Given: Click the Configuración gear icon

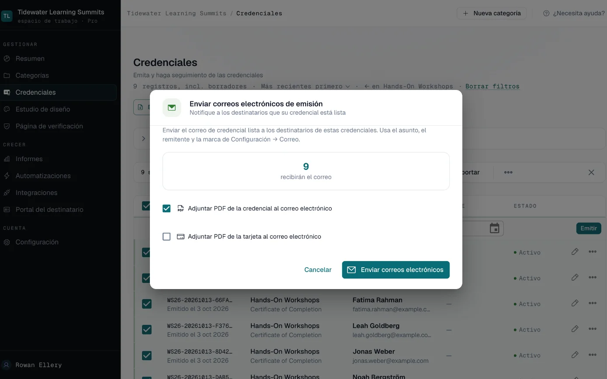Looking at the screenshot, I should pyautogui.click(x=7, y=242).
